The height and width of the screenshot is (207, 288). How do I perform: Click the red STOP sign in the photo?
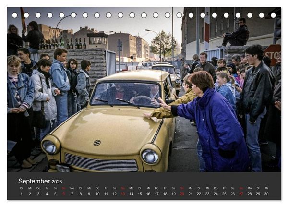pyautogui.click(x=273, y=55)
